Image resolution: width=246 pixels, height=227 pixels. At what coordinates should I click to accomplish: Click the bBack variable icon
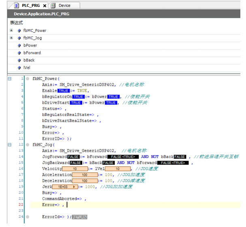pyautogui.click(x=19, y=60)
